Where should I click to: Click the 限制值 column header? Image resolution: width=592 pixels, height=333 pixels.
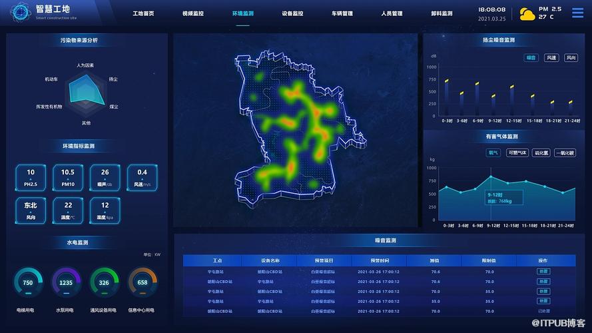tap(489, 260)
